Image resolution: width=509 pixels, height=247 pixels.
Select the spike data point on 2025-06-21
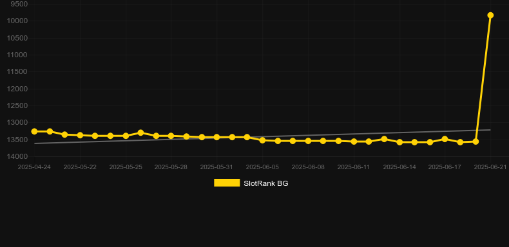point(490,15)
